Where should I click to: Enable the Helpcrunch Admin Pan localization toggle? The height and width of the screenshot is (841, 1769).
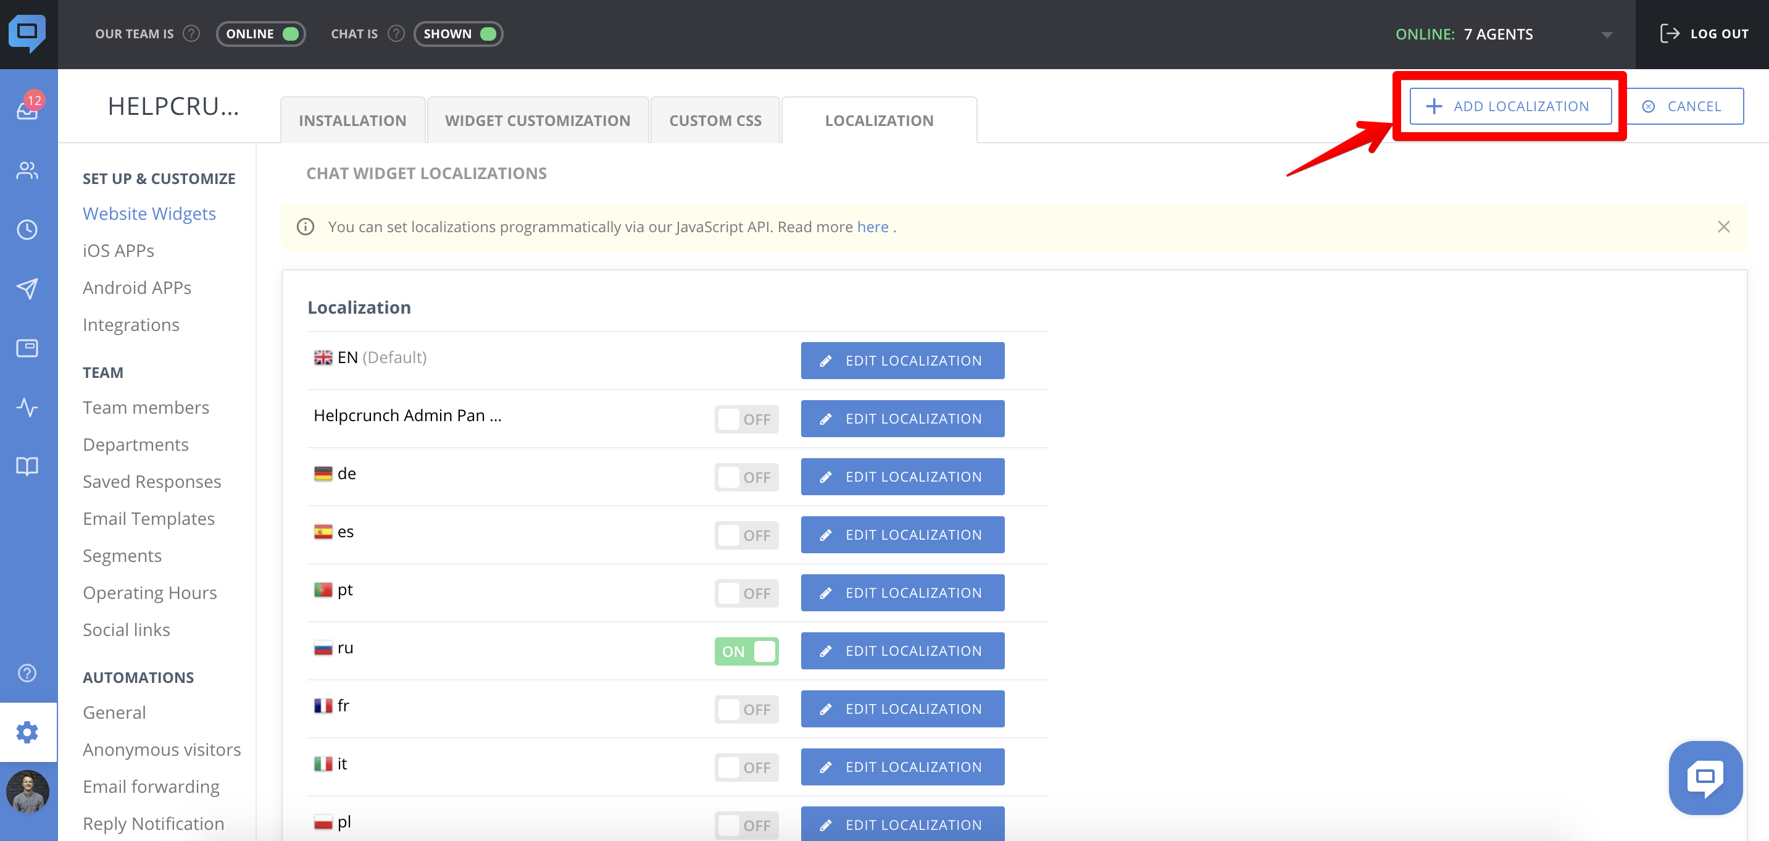tap(746, 419)
